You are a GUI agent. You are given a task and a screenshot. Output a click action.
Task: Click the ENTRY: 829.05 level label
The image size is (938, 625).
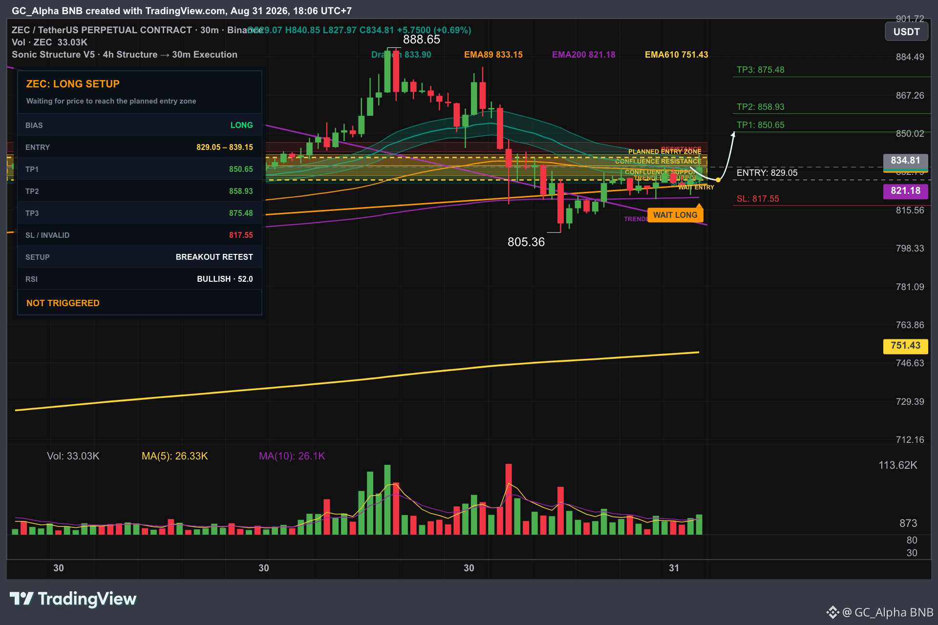point(767,173)
